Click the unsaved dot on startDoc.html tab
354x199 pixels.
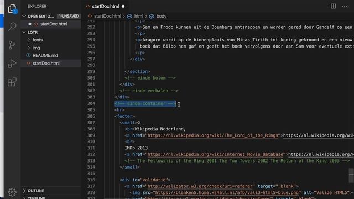click(x=123, y=6)
